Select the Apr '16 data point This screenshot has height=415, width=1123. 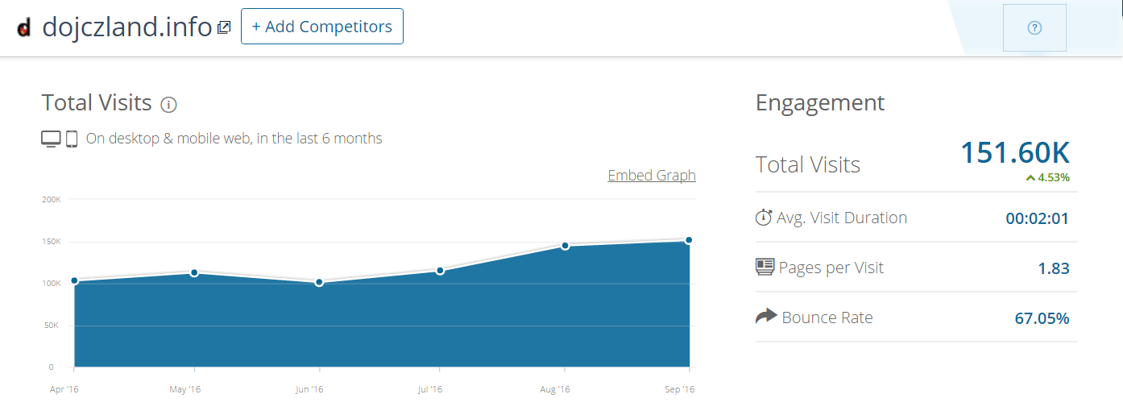coord(74,280)
